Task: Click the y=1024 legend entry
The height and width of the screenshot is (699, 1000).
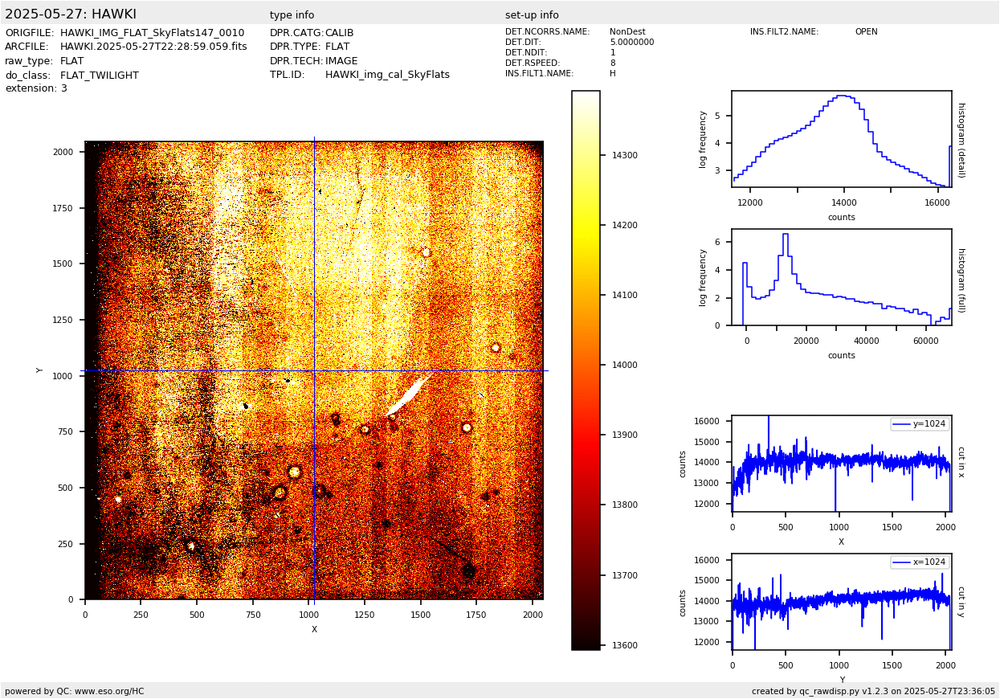Action: [x=920, y=424]
